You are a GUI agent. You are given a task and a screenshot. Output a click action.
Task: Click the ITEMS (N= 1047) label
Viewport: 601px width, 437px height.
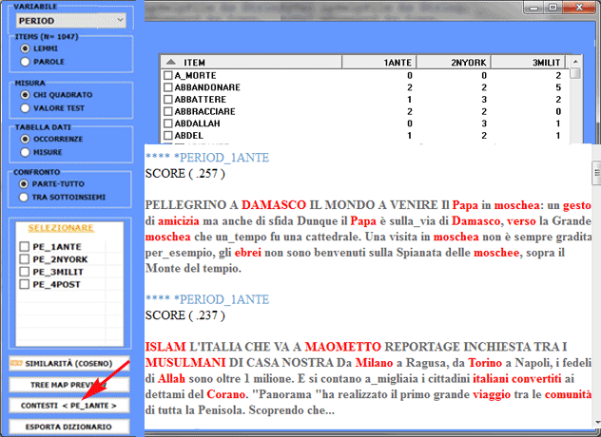pyautogui.click(x=47, y=37)
